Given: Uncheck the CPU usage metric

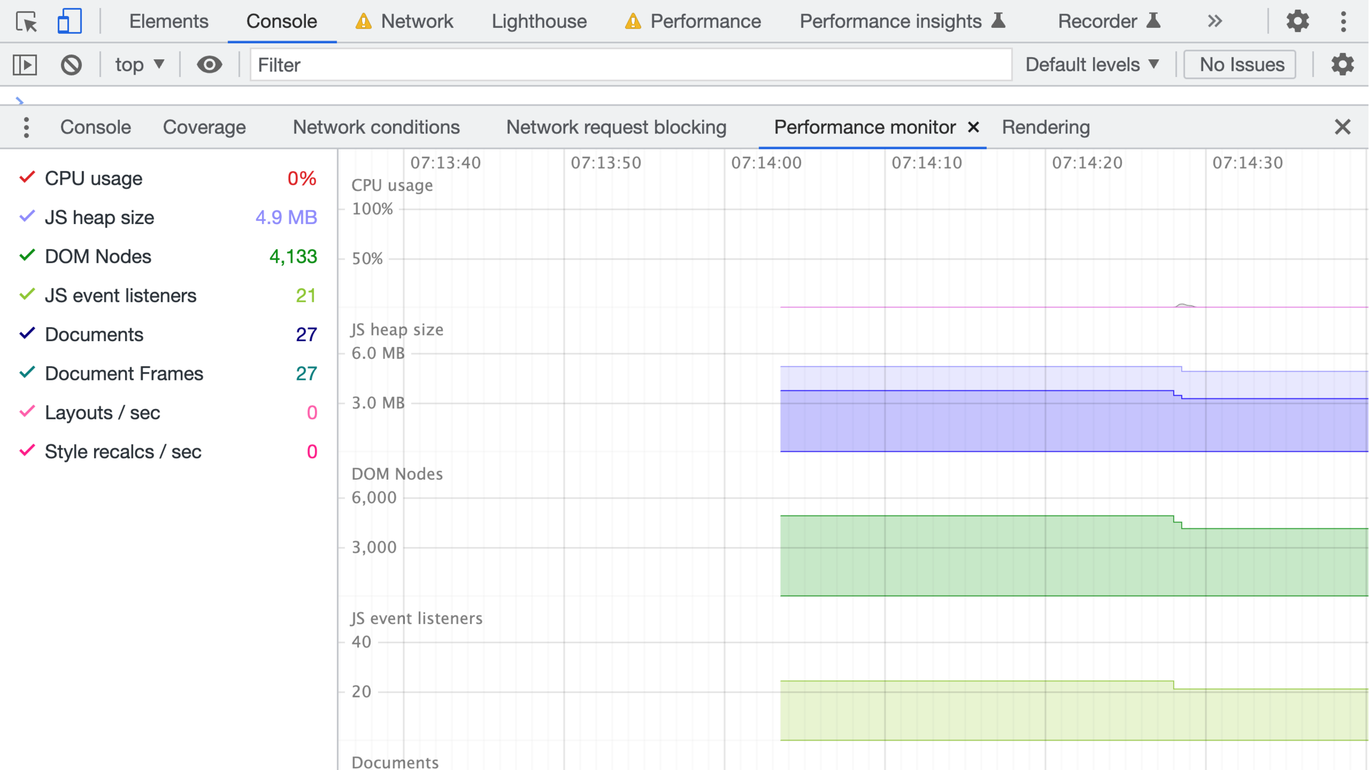Looking at the screenshot, I should tap(27, 178).
